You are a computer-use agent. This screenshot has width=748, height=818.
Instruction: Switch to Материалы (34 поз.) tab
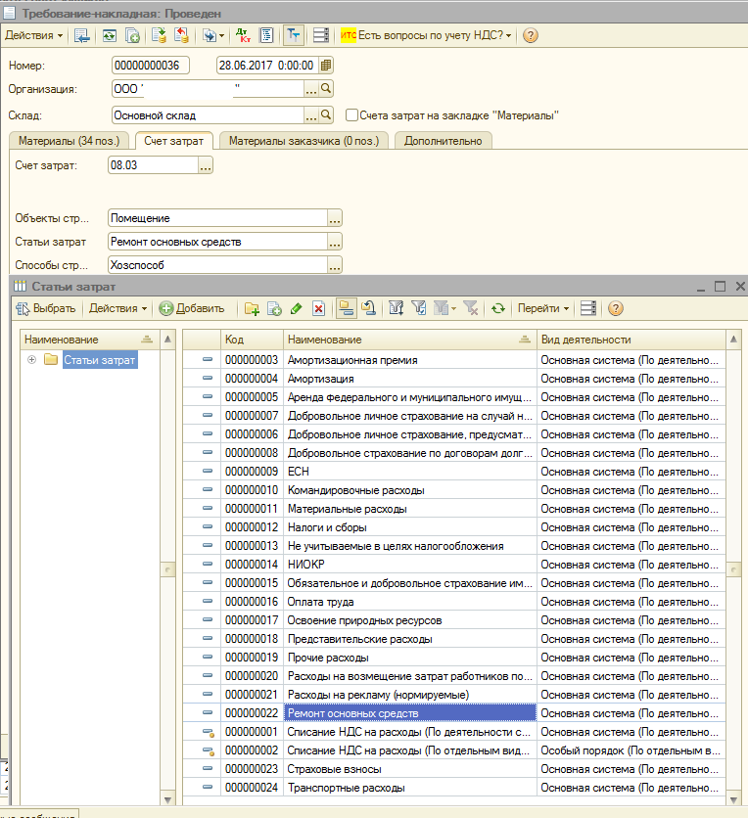point(68,141)
